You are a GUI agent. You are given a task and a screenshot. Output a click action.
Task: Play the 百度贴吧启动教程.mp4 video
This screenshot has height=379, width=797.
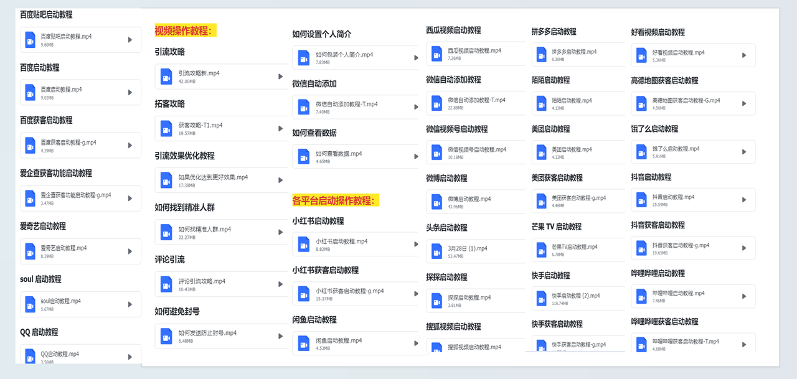click(x=130, y=39)
